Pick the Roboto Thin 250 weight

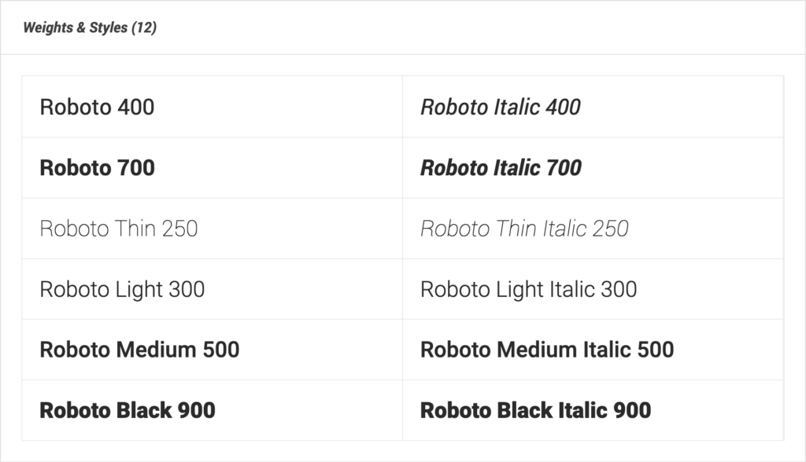[x=119, y=229]
